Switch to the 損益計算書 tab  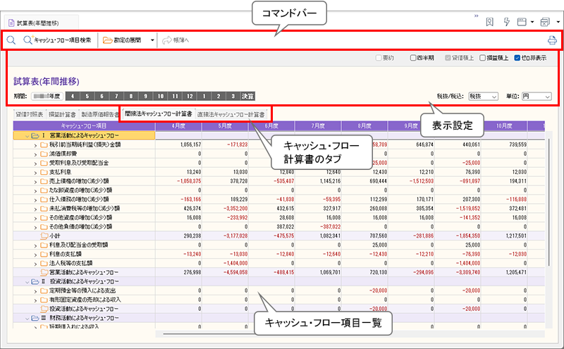click(62, 114)
